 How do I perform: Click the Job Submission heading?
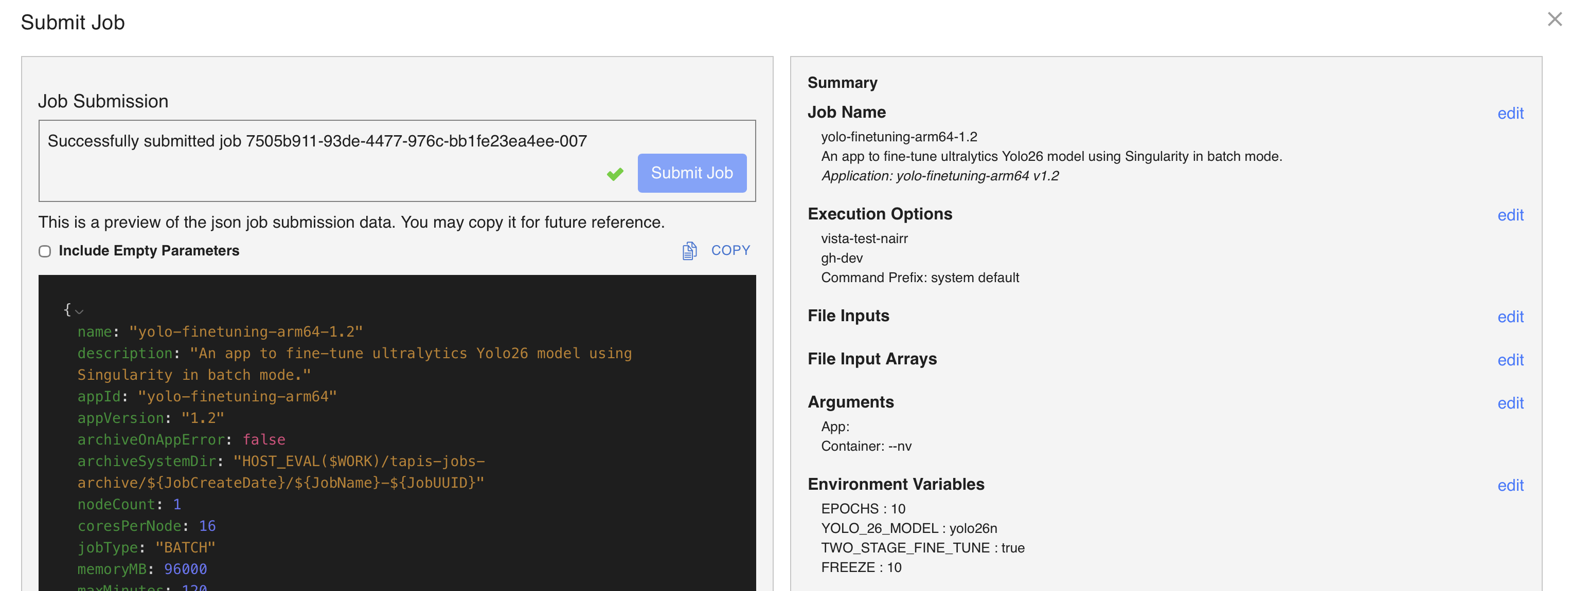click(103, 101)
